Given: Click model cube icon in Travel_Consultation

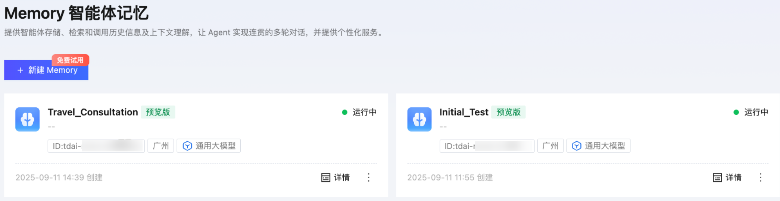Looking at the screenshot, I should pos(187,146).
